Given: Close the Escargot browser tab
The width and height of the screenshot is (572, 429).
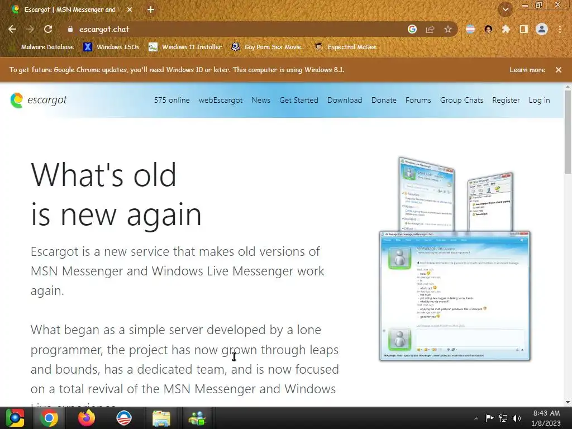Looking at the screenshot, I should coord(130,9).
